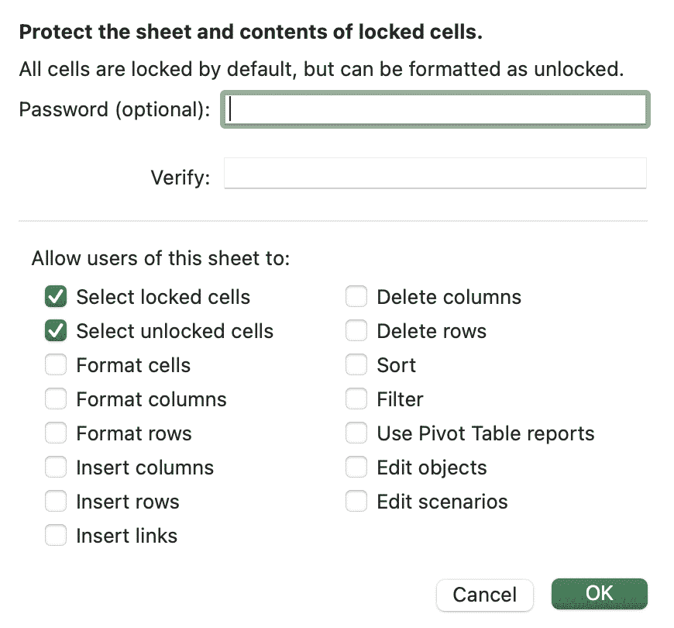Viewport: 674px width, 628px height.
Task: Tick the Insert links checkbox
Action: (x=56, y=536)
